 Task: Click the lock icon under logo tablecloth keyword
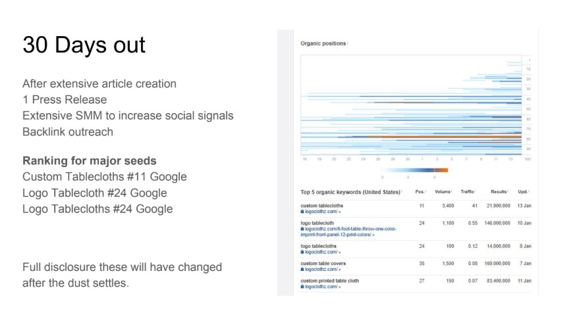tap(302, 229)
